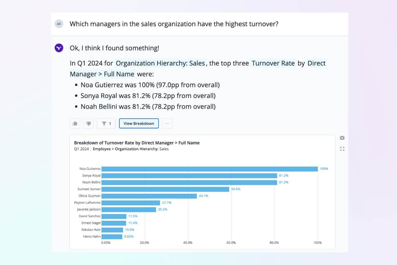Click the expand chart fullscreen icon

342,149
